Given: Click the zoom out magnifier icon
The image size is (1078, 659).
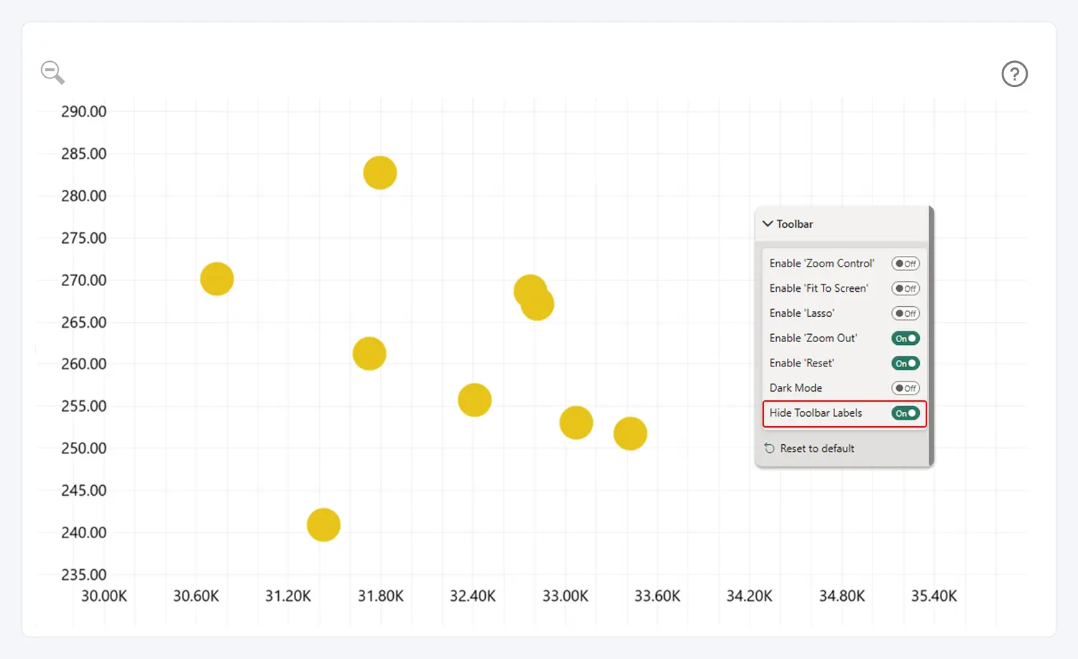Looking at the screenshot, I should pos(52,72).
